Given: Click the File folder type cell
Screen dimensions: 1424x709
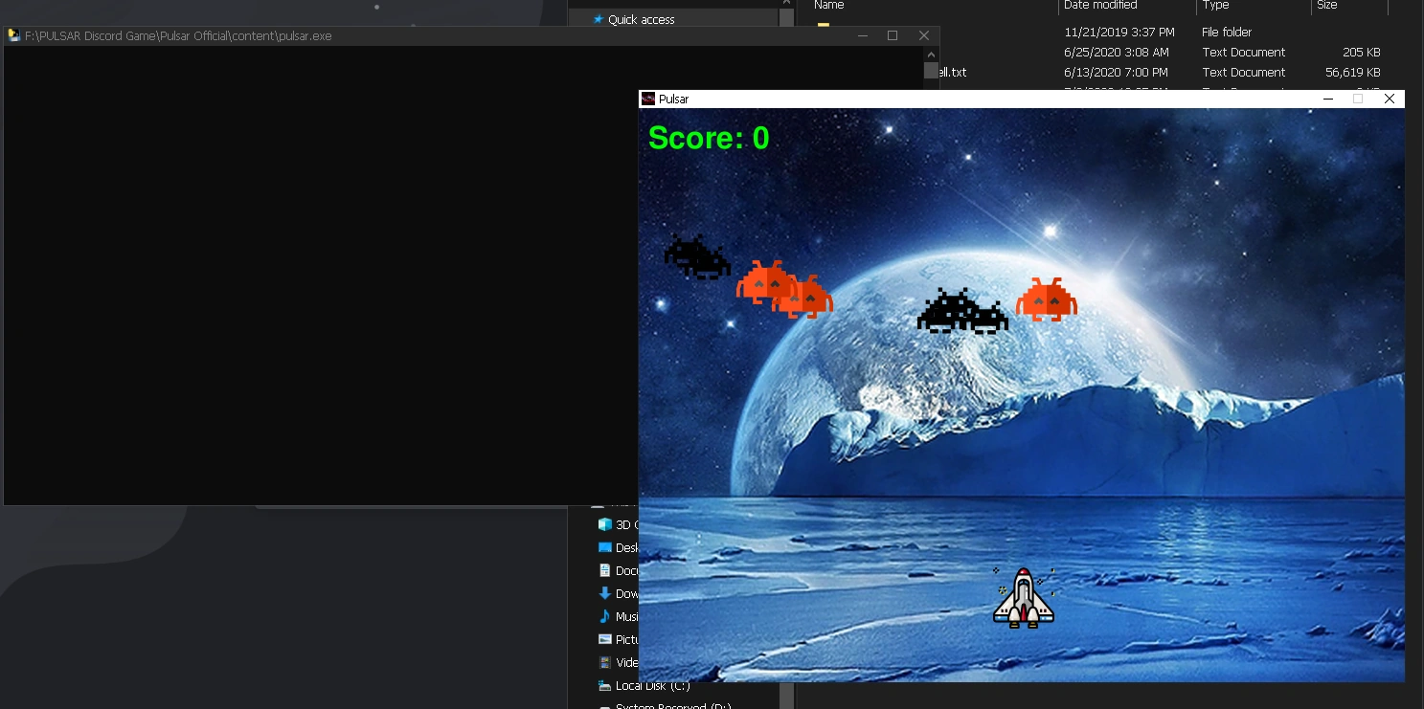Looking at the screenshot, I should pyautogui.click(x=1227, y=32).
